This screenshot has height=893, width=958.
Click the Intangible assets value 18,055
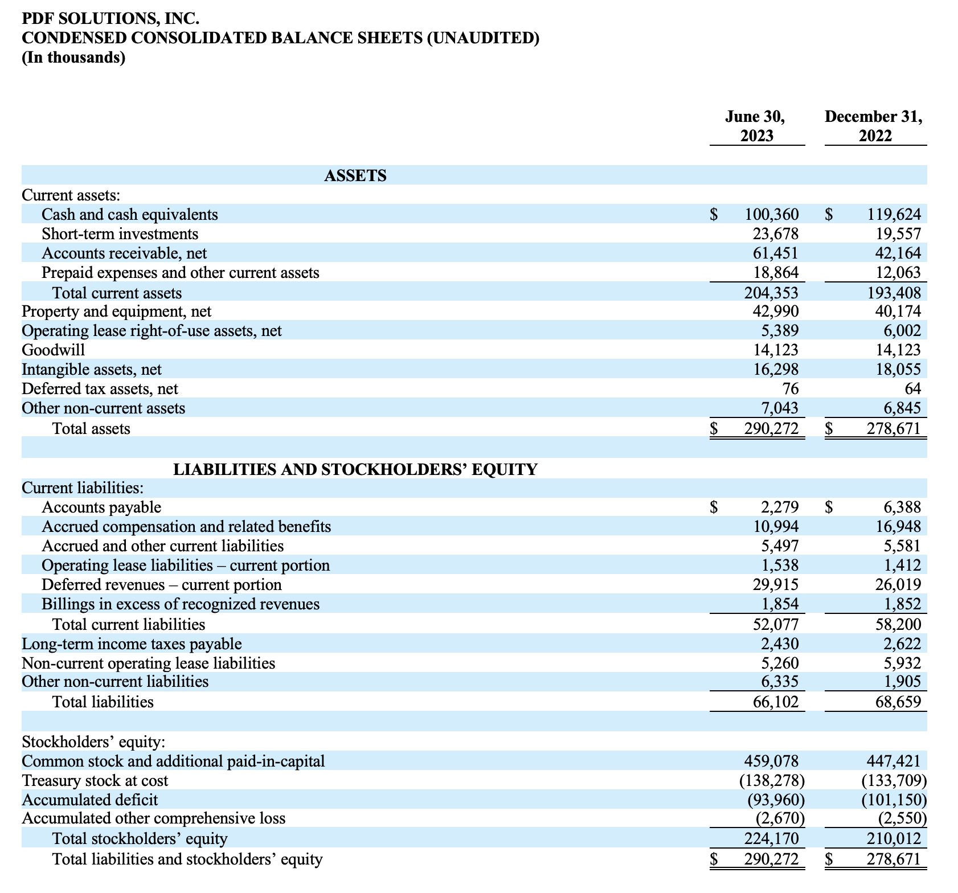click(898, 370)
